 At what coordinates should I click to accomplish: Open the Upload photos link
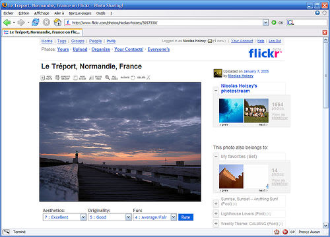pos(80,49)
